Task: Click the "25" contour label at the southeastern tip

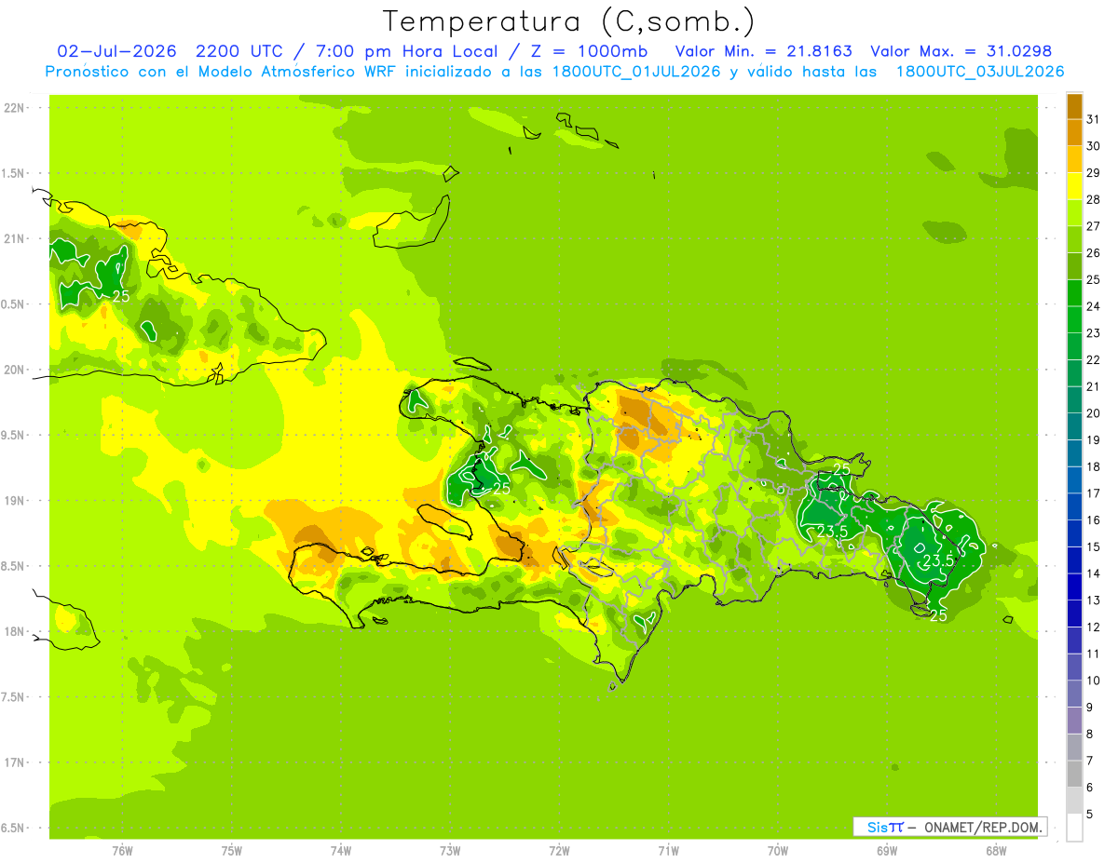Action: 938,615
